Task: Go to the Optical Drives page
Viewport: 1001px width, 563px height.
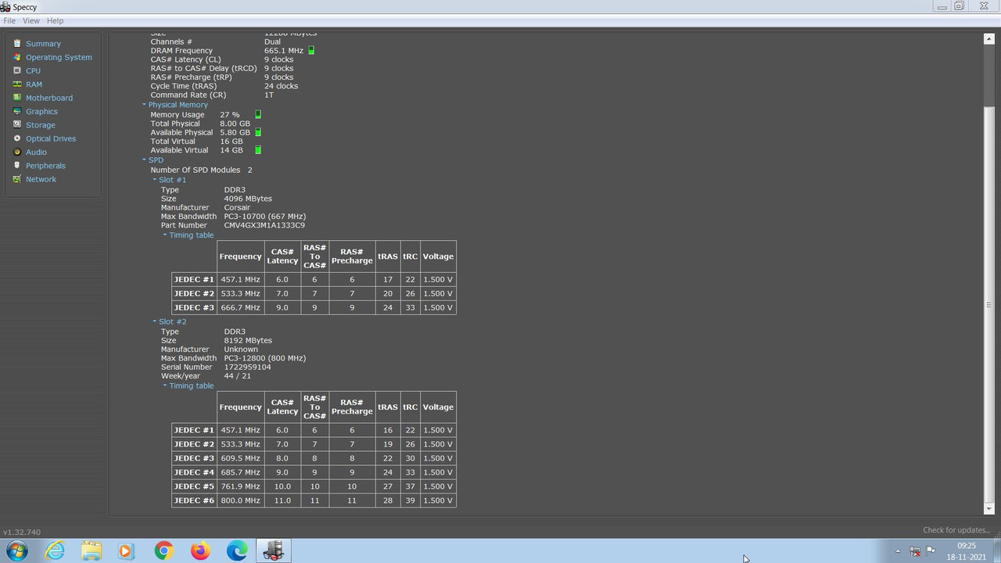Action: pos(51,138)
